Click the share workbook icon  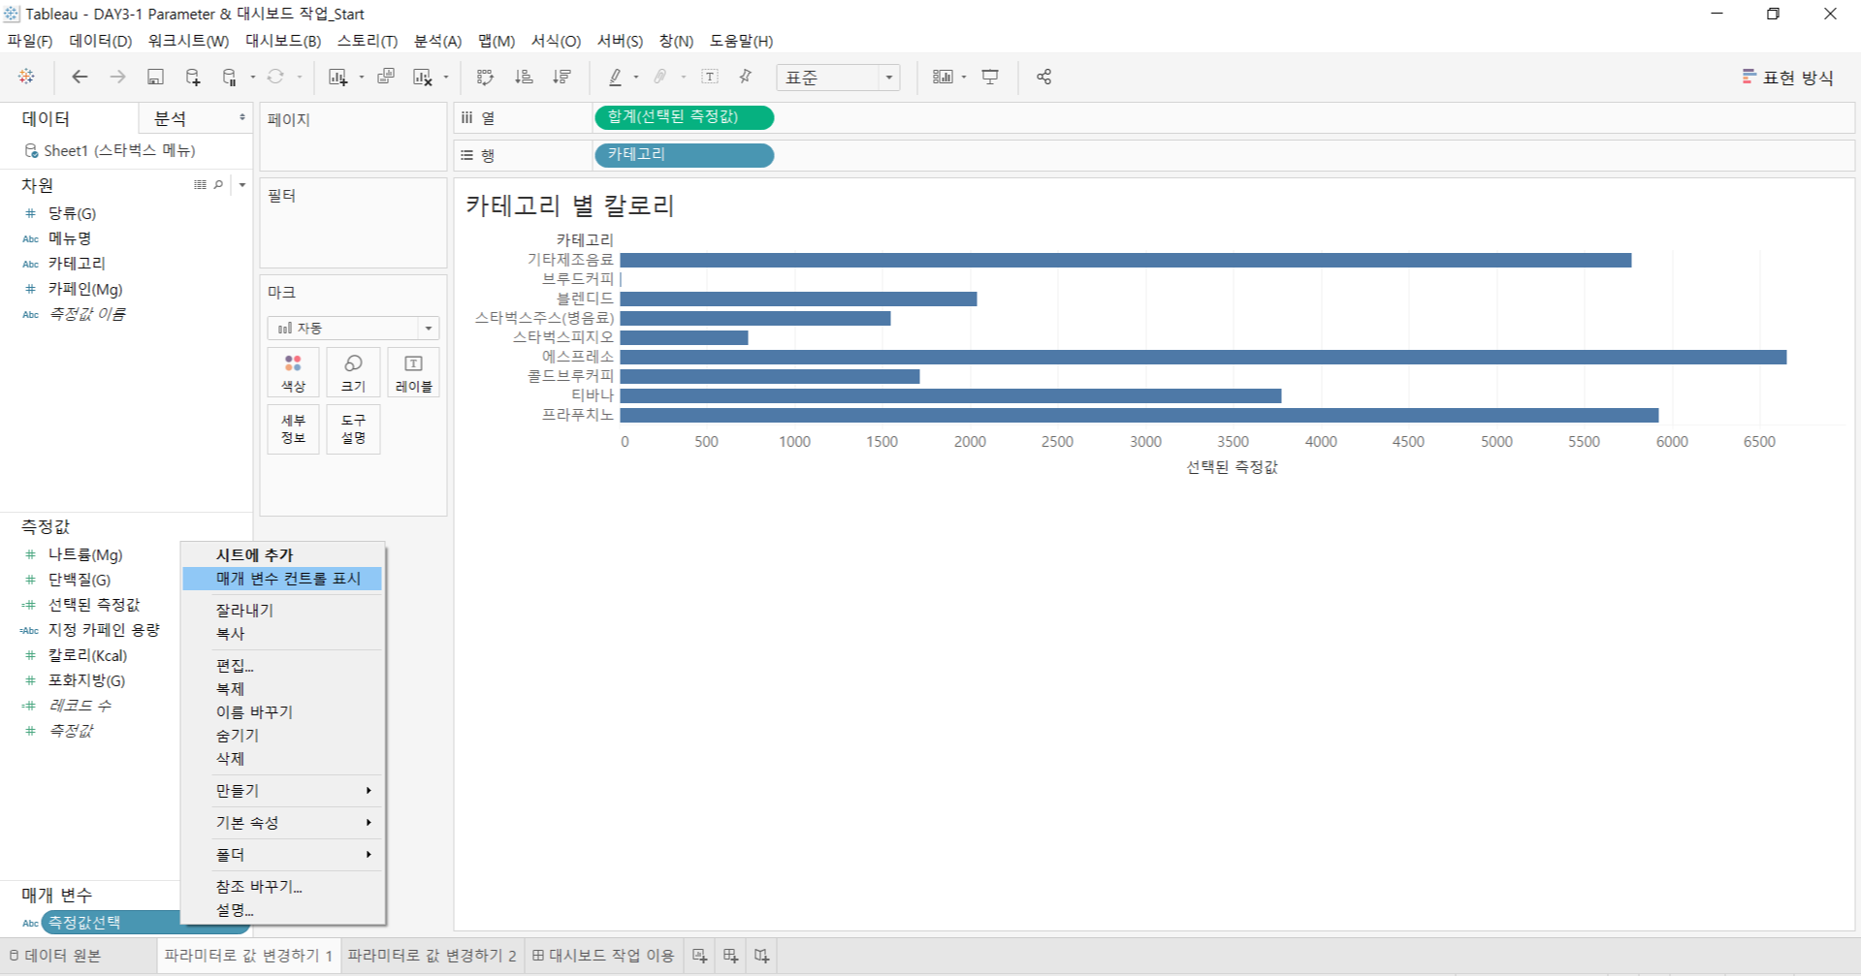pos(1044,77)
